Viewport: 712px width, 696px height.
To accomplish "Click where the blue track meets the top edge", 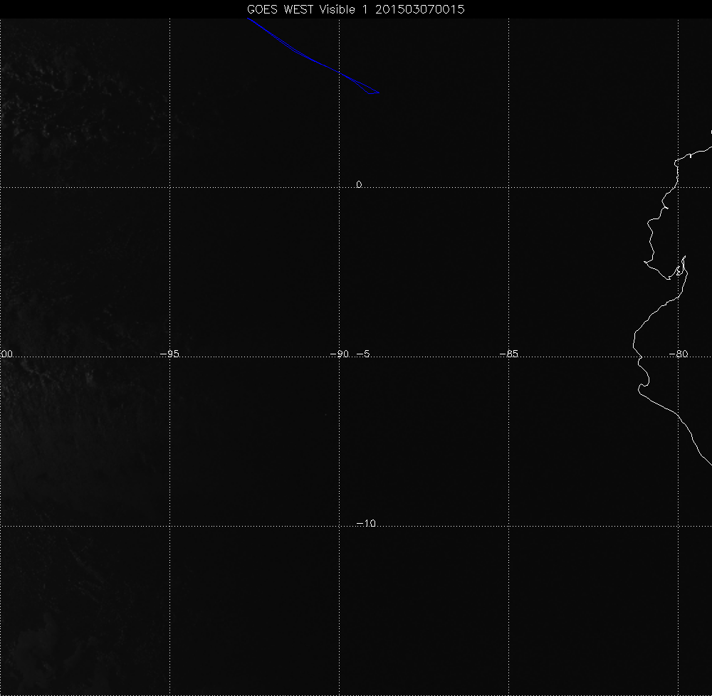I will click(248, 19).
